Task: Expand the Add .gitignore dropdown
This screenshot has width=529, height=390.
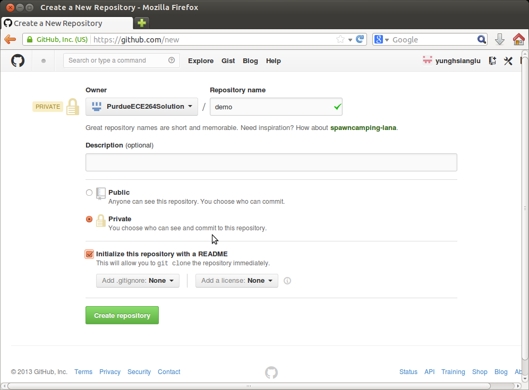Action: coord(138,281)
